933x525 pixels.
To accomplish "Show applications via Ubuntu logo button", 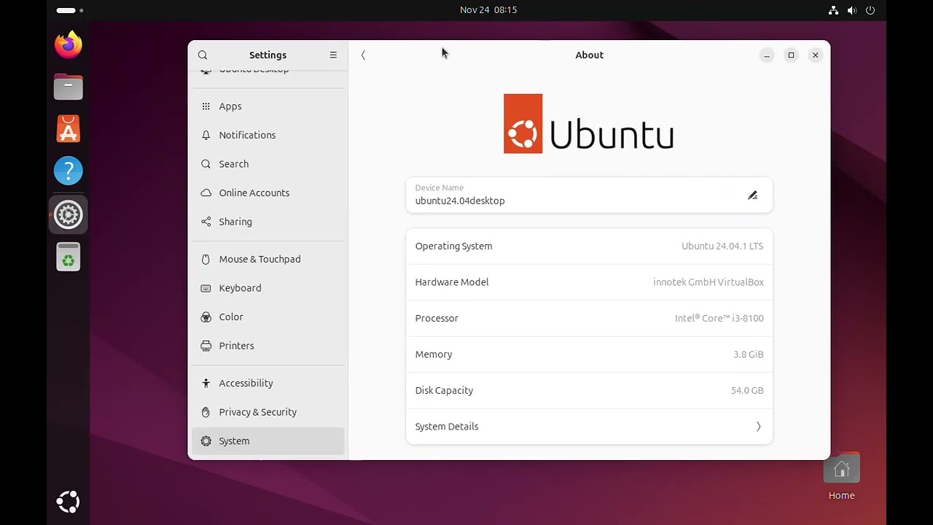I will click(69, 502).
